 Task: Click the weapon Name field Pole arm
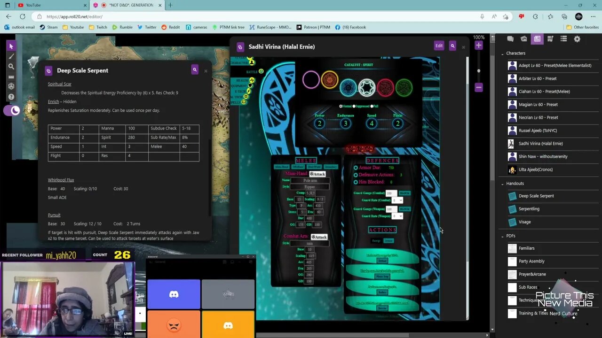pos(309,180)
